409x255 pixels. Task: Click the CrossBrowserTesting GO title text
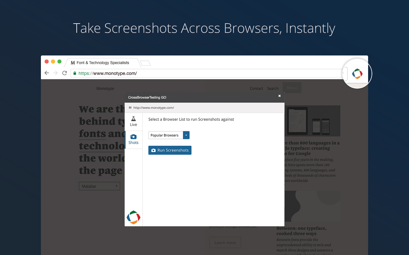click(147, 98)
